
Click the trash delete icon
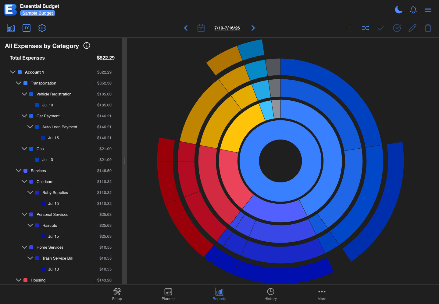click(x=428, y=28)
